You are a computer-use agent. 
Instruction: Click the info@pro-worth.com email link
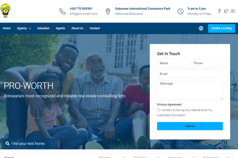pos(84,14)
